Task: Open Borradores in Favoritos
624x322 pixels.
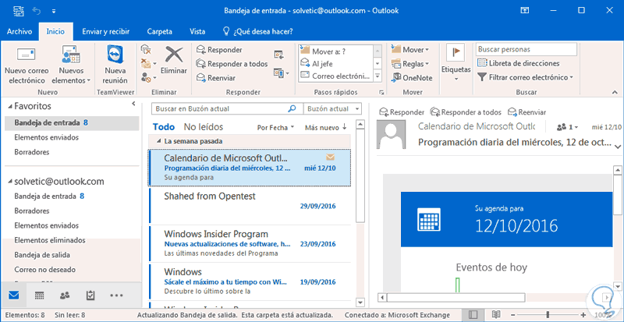Action: (32, 152)
